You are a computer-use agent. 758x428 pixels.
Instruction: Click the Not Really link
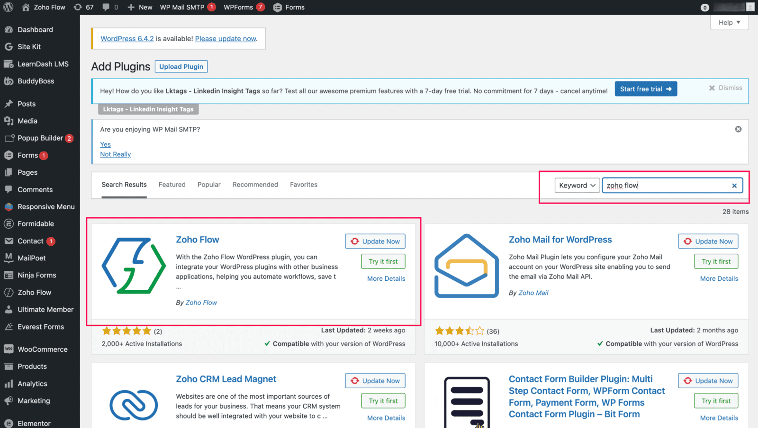point(115,154)
